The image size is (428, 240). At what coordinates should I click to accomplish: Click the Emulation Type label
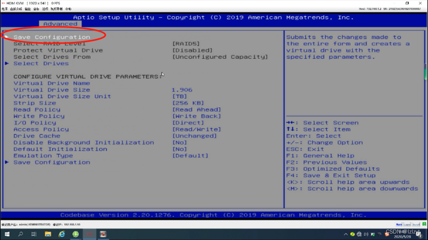point(43,156)
